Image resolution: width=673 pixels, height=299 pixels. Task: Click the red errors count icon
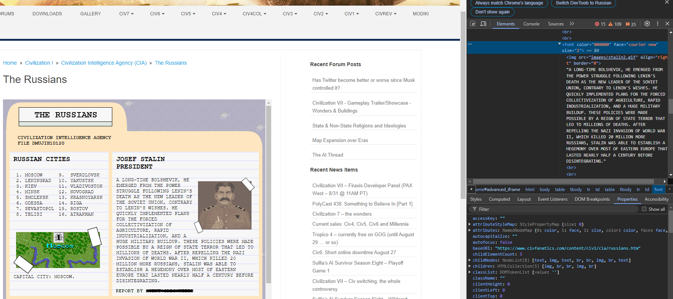597,24
